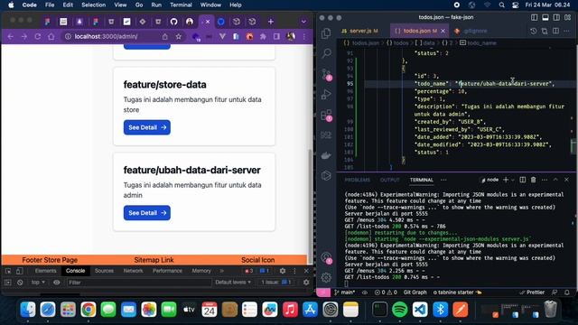The height and width of the screenshot is (325, 578).
Task: Open the top context dropdown in console
Action: 38,283
